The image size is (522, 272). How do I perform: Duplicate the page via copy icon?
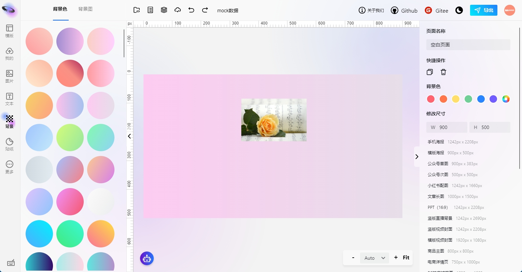[430, 72]
